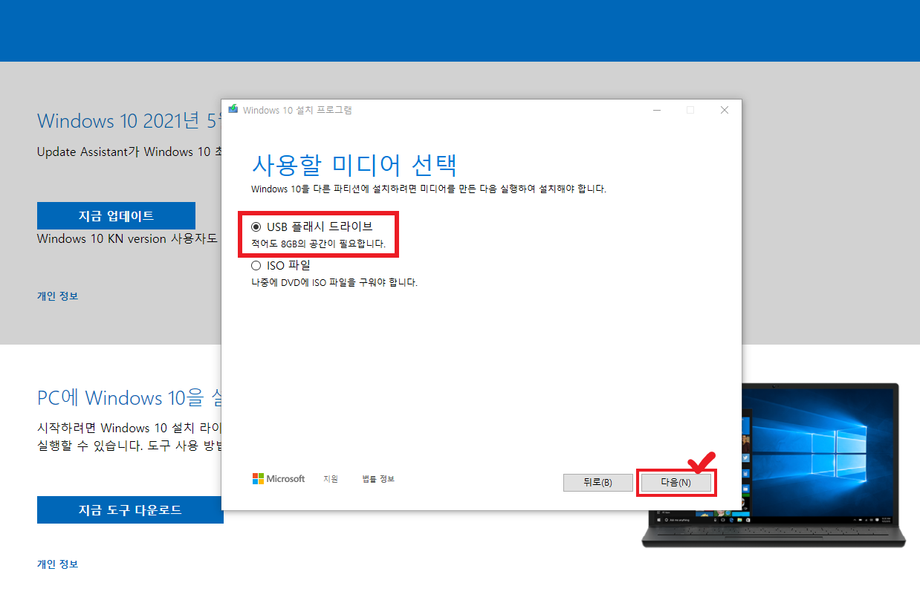Minimize the Windows 10 설치 프로그램 window
This screenshot has width=920, height=609.
point(657,110)
